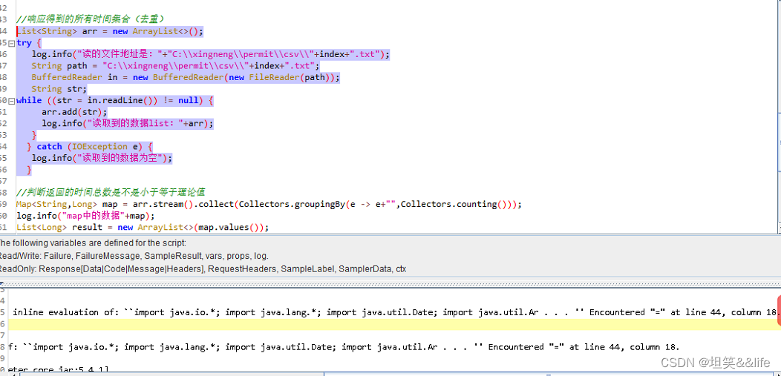This screenshot has height=376, width=781.
Task: Click the green comment above the Map declaration
Action: [x=111, y=192]
